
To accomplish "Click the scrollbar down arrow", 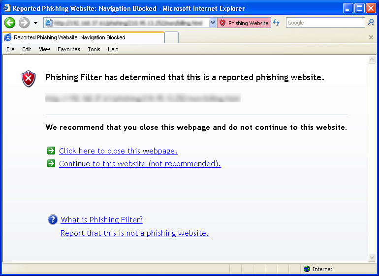I will point(372,257).
